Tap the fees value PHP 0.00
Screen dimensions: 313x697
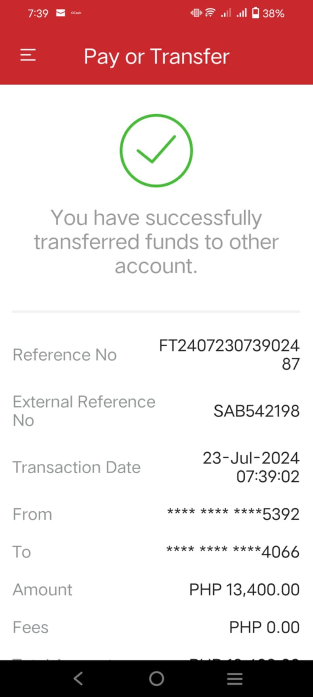click(264, 627)
